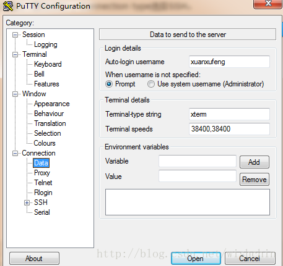This screenshot has height=266, width=283.
Task: Choose Use system username radio option
Action: [x=151, y=84]
